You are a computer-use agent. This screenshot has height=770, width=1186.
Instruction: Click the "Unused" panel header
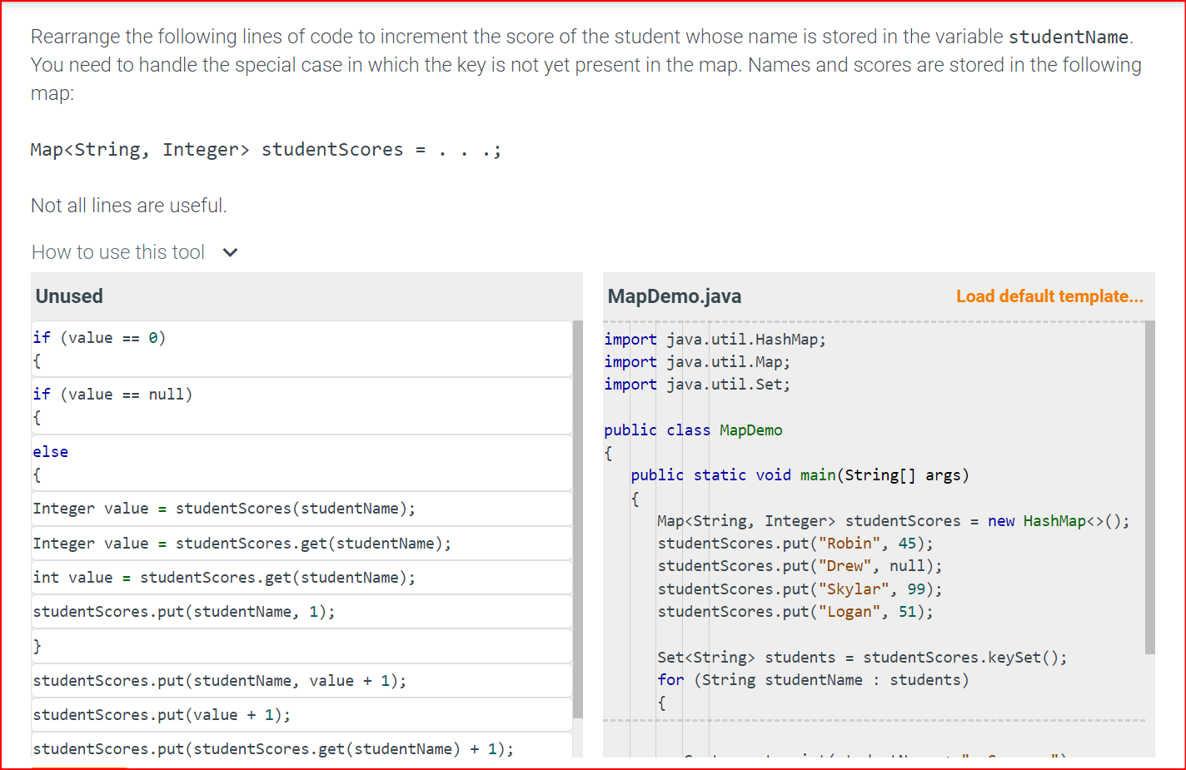[67, 296]
